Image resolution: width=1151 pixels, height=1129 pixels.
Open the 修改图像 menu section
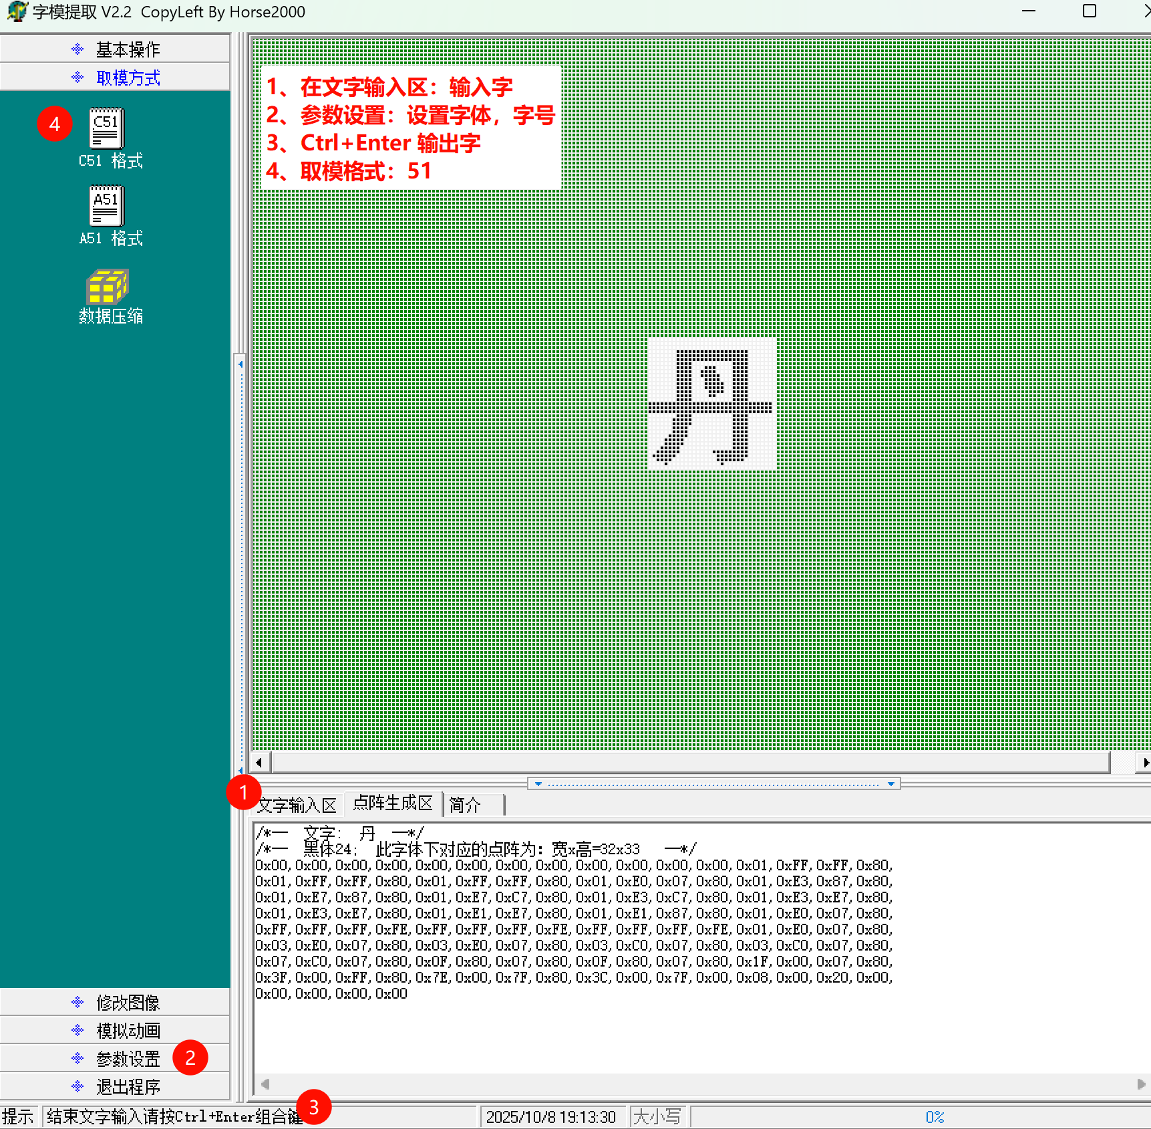pyautogui.click(x=115, y=1002)
